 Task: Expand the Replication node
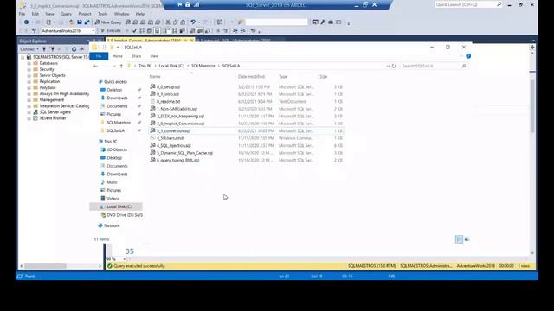pyautogui.click(x=29, y=81)
